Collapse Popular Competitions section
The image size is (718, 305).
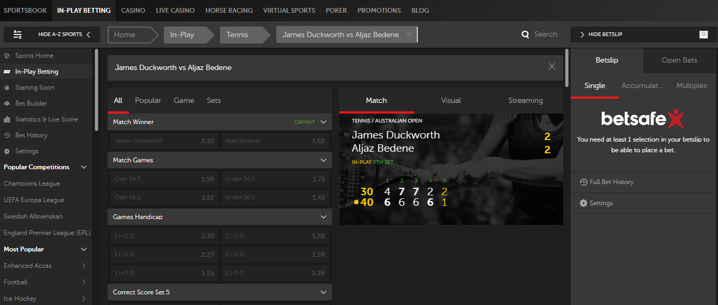(x=83, y=167)
